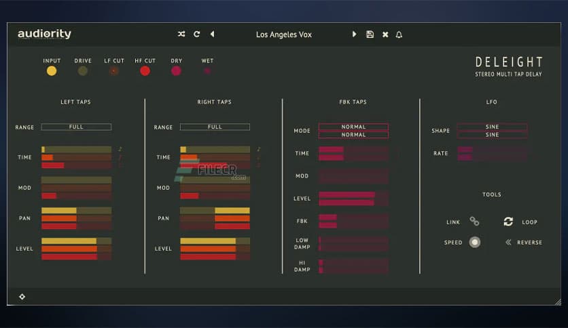Go to next preset with right arrow
568x328 pixels.
pyautogui.click(x=354, y=34)
